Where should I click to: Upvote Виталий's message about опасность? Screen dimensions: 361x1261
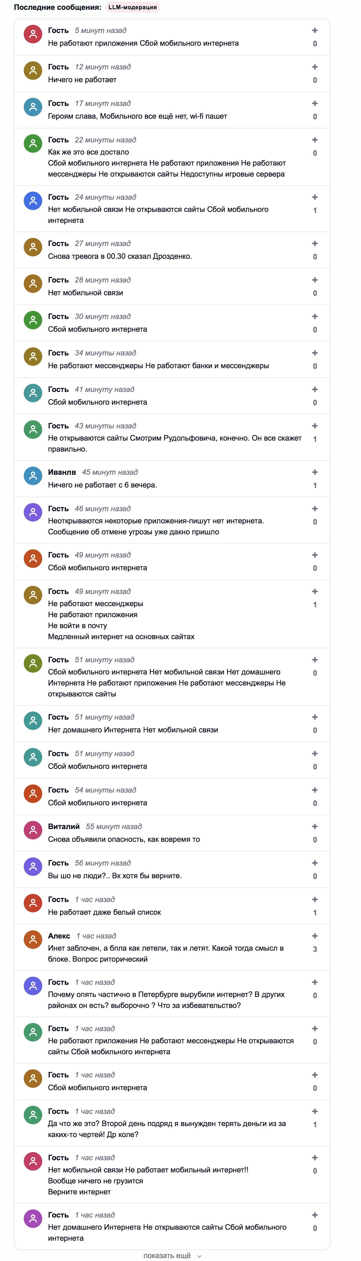[314, 826]
